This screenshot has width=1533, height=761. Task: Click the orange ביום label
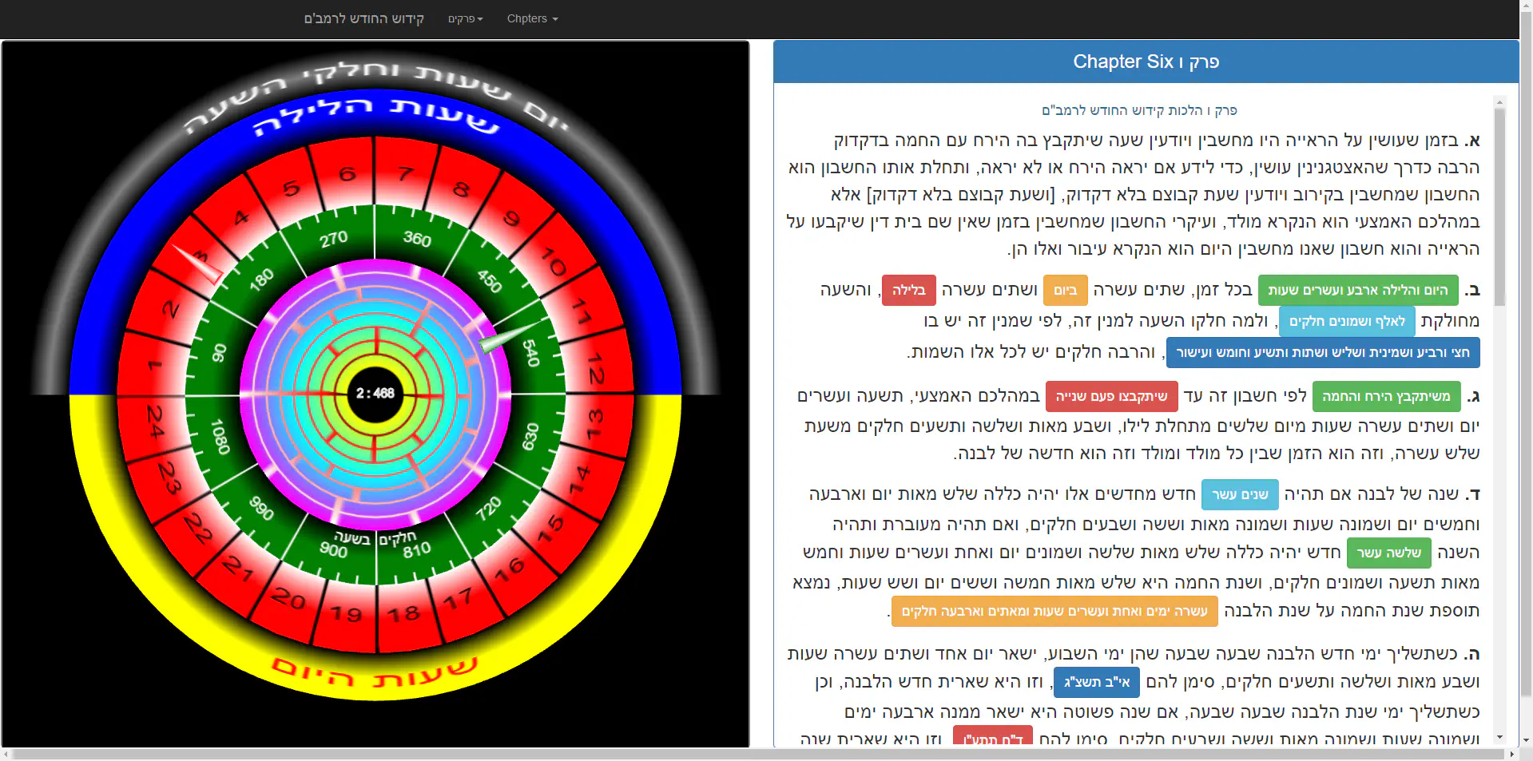1065,291
